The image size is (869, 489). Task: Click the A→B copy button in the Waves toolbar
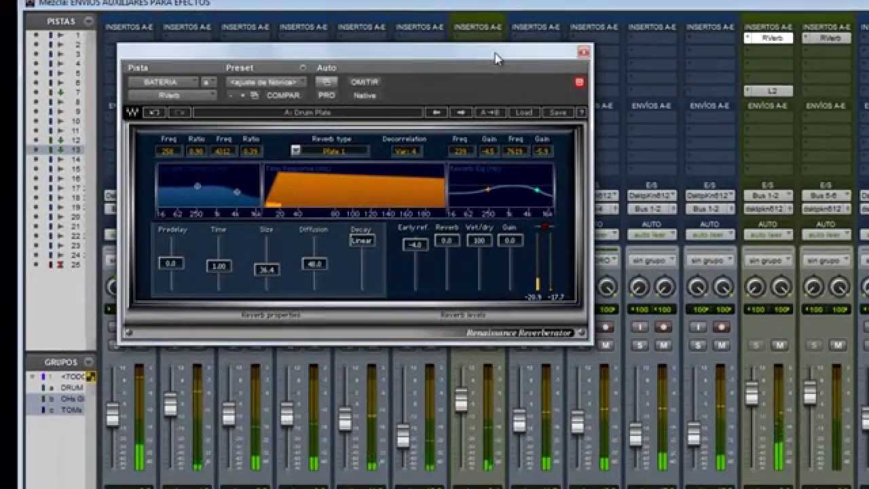pyautogui.click(x=489, y=113)
